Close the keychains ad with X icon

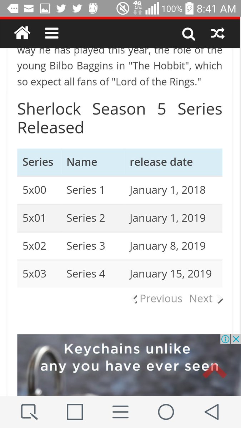point(236,339)
